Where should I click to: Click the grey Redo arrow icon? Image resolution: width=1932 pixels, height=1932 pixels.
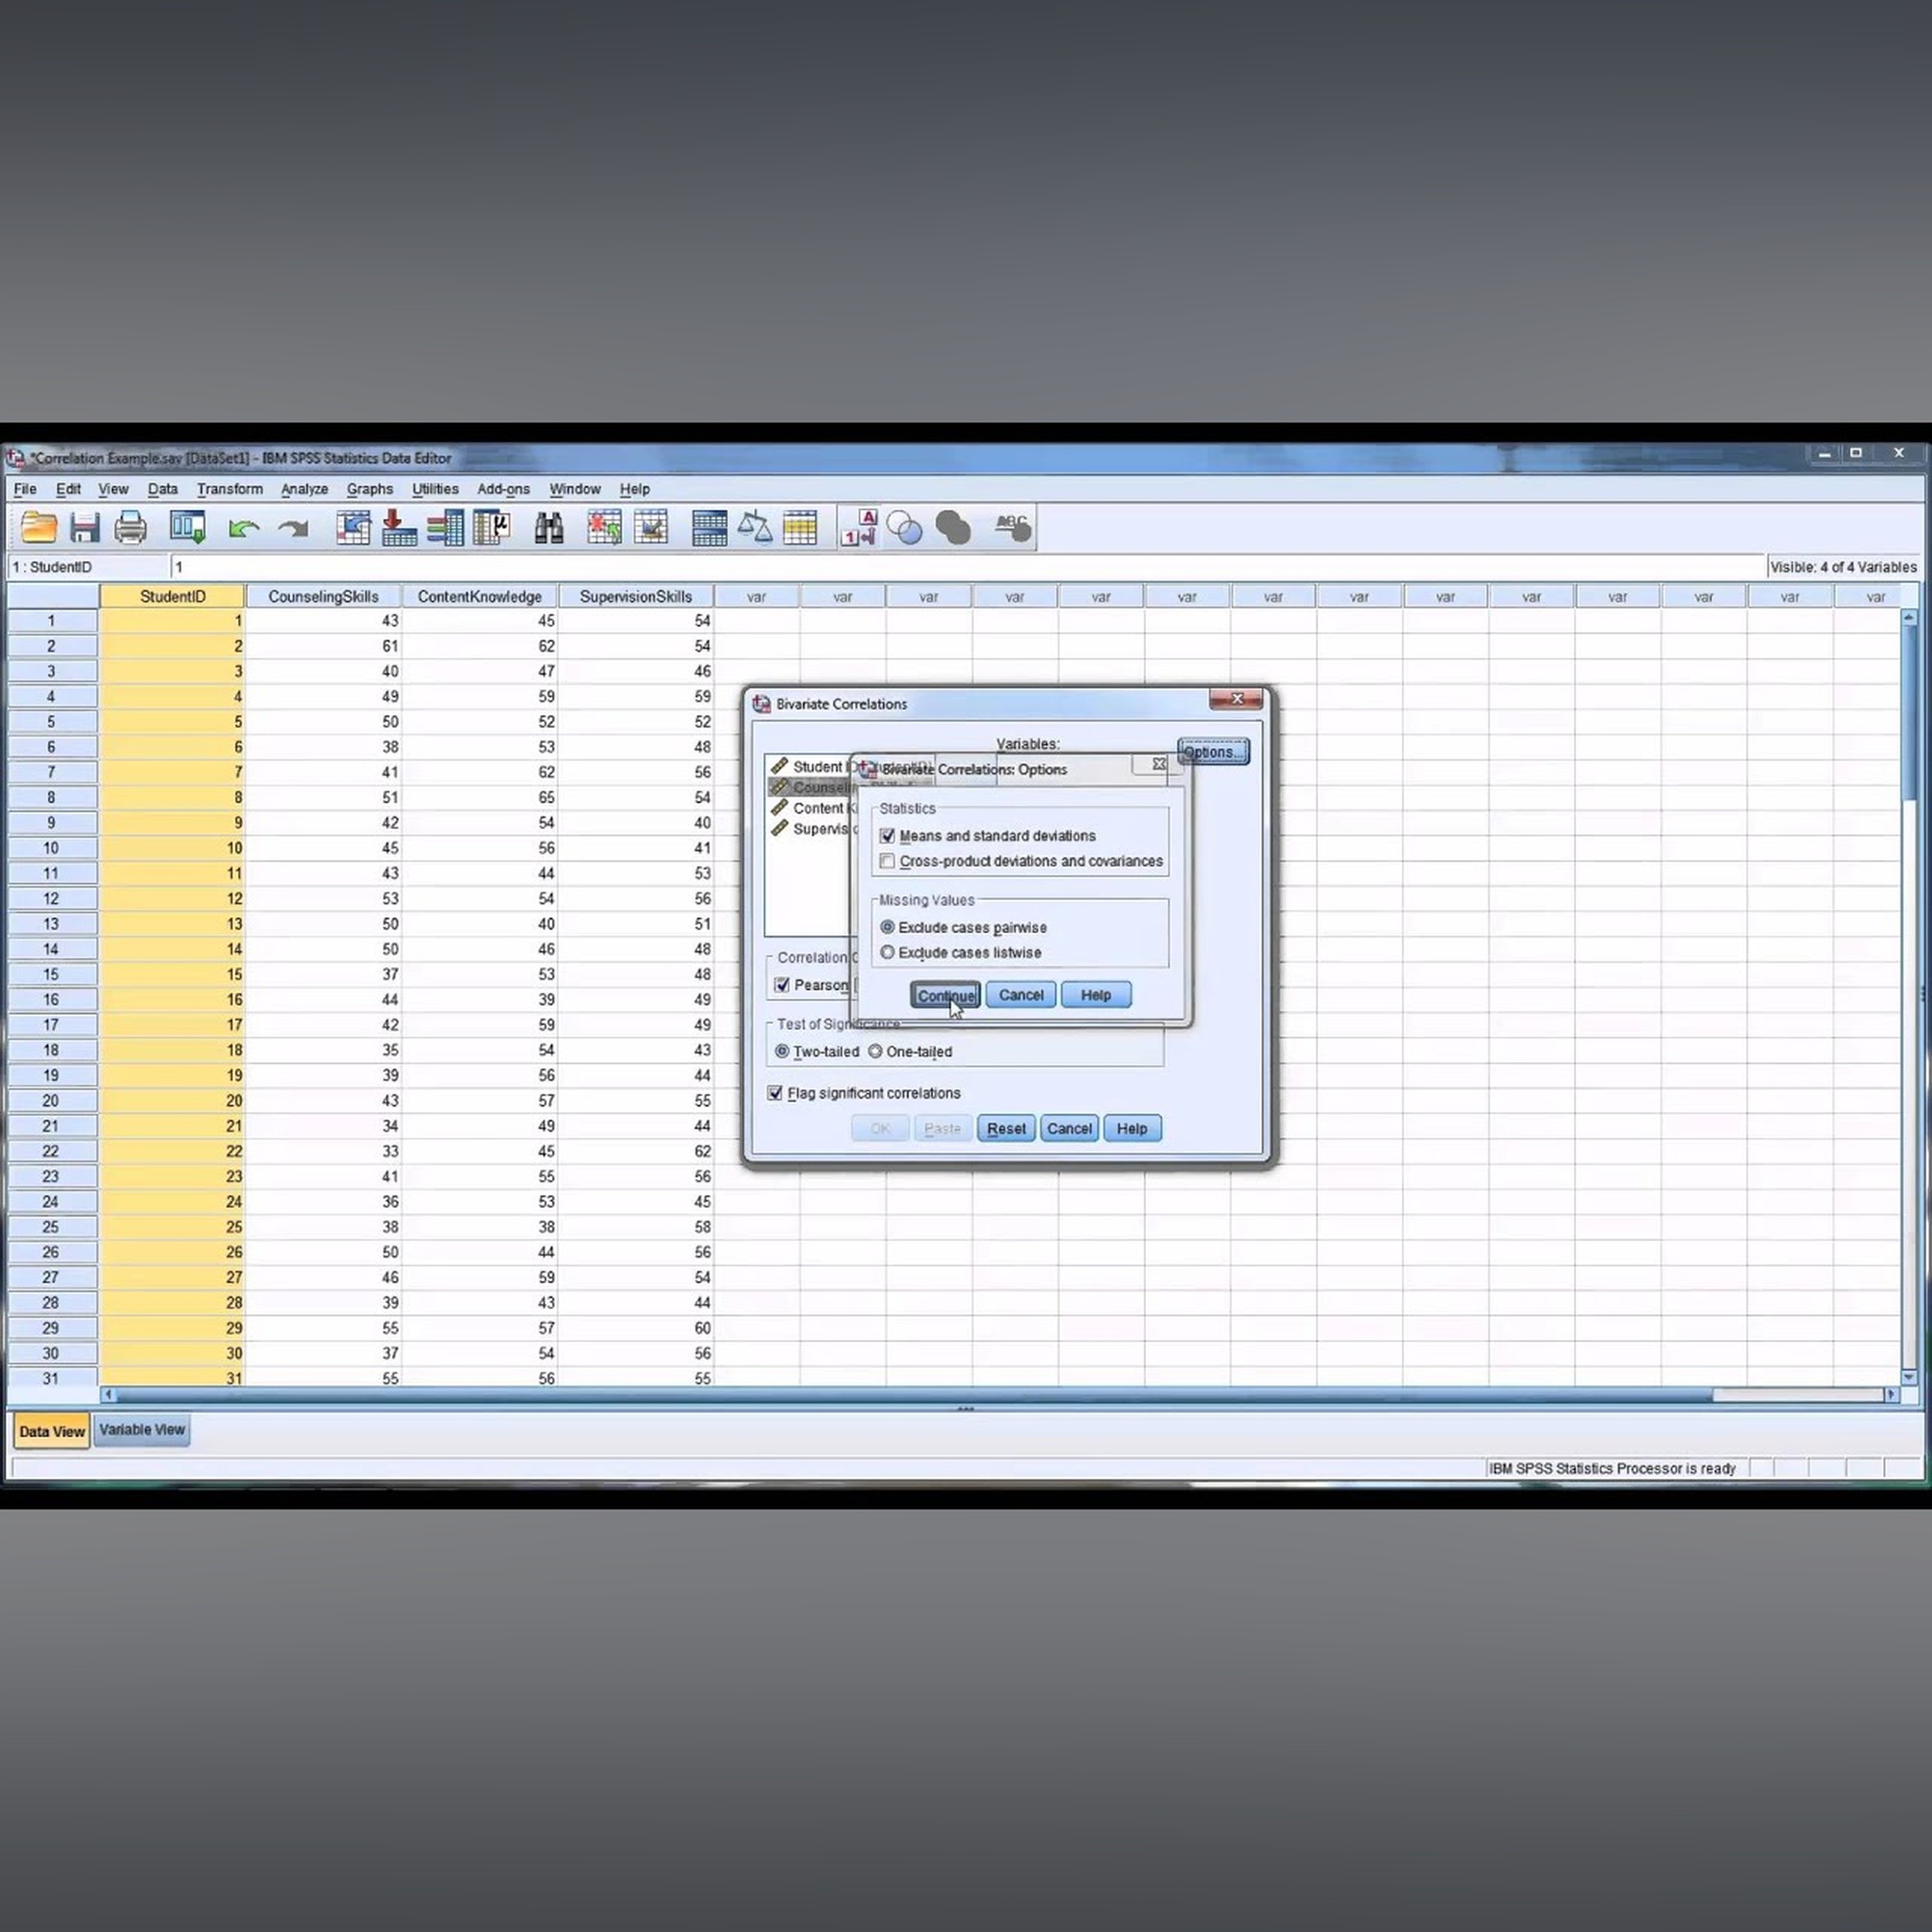(293, 528)
